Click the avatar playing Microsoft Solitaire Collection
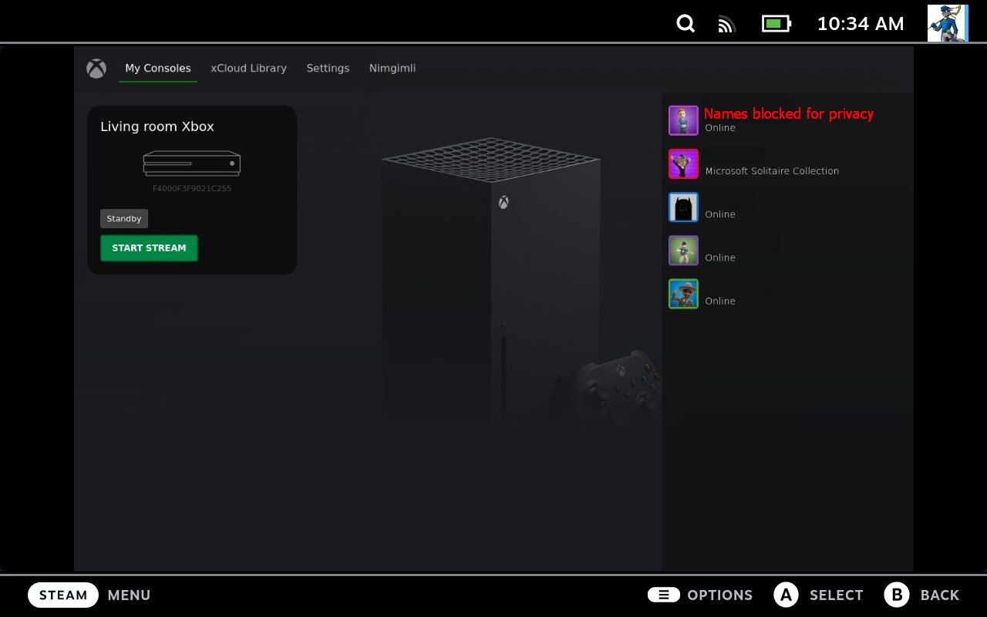The width and height of the screenshot is (987, 617). click(683, 164)
